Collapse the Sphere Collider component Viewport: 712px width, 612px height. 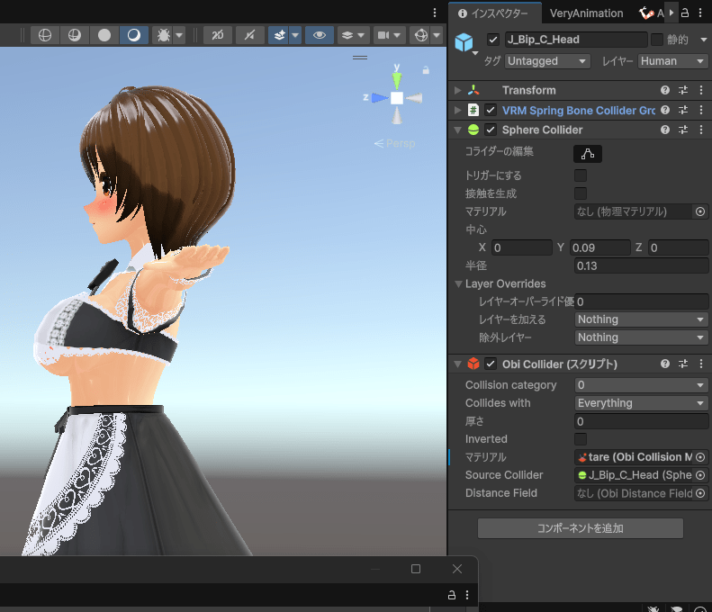[x=457, y=130]
